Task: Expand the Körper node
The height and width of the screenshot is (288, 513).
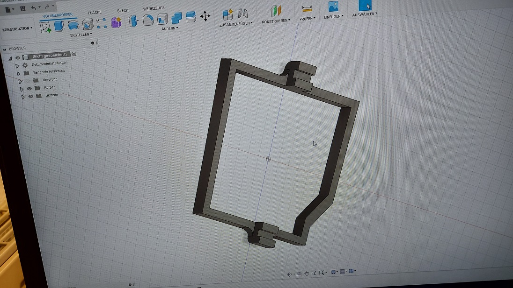Action: [21, 89]
